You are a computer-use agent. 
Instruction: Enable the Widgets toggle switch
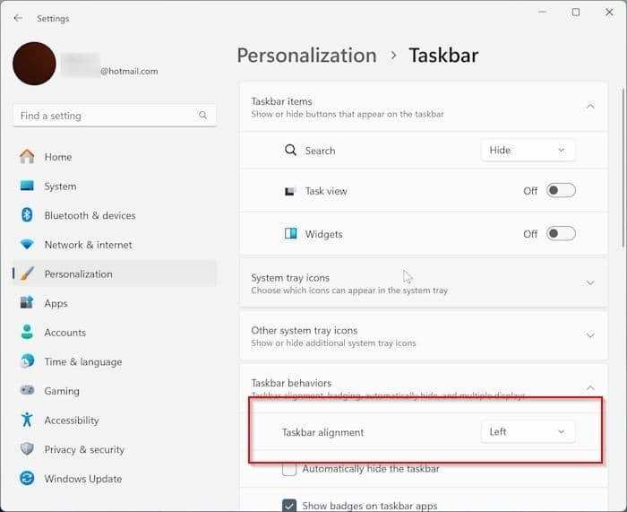561,234
